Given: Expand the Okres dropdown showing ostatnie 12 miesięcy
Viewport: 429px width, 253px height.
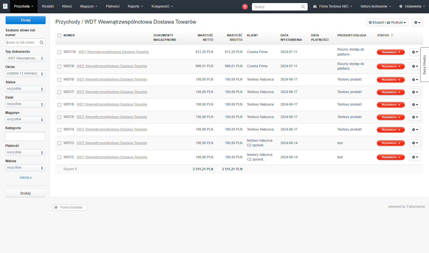Looking at the screenshot, I should point(25,74).
